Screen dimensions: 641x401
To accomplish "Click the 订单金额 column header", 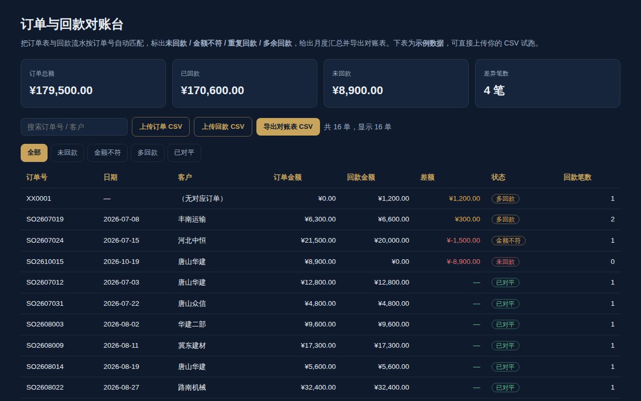I will 287,178.
